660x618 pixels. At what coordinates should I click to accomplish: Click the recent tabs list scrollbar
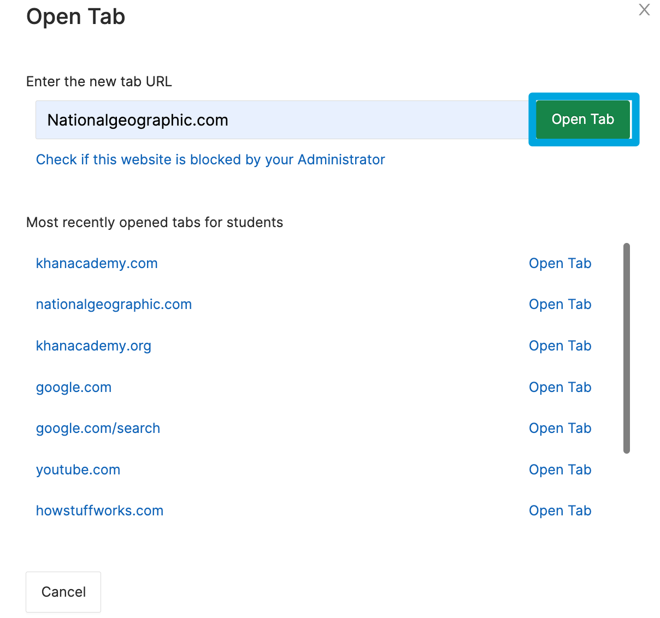(x=626, y=349)
